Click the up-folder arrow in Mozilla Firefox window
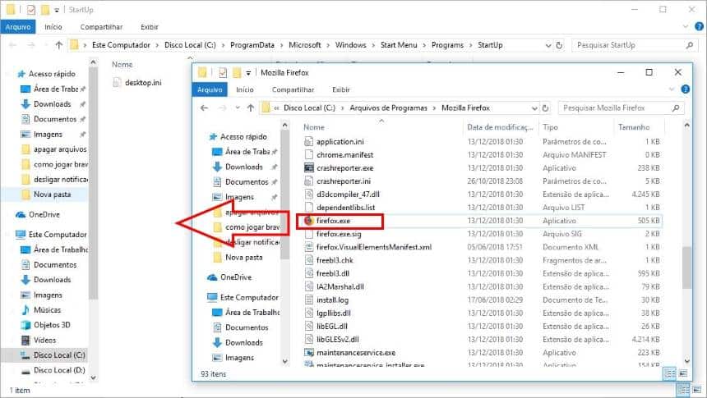This screenshot has height=398, width=707. pyautogui.click(x=251, y=108)
